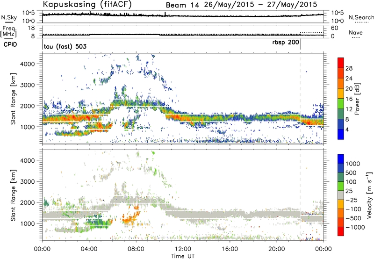Click 'Slant Range [km]' label of power panel

[13, 99]
